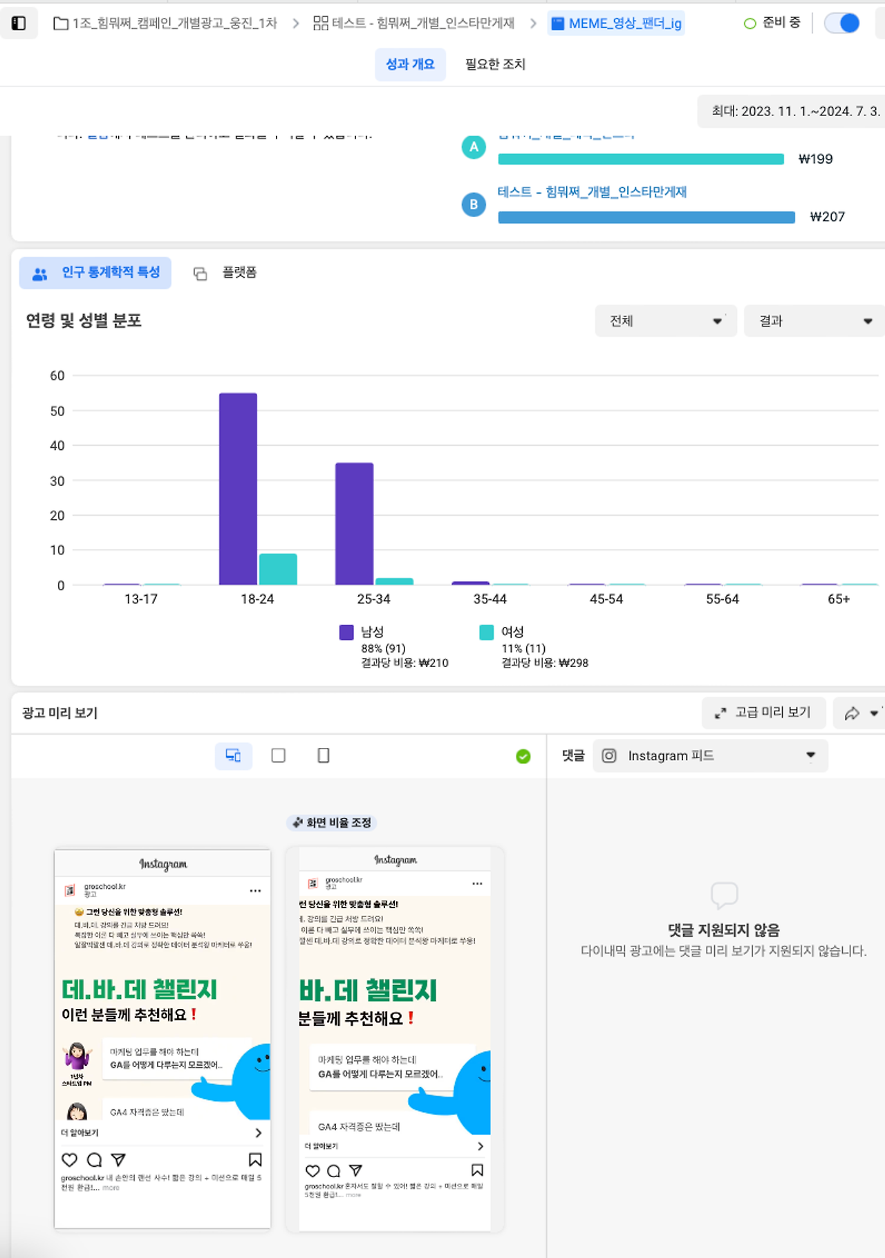This screenshot has width=885, height=1258.
Task: Open 고급 미리 보기 advanced preview
Action: 763,713
